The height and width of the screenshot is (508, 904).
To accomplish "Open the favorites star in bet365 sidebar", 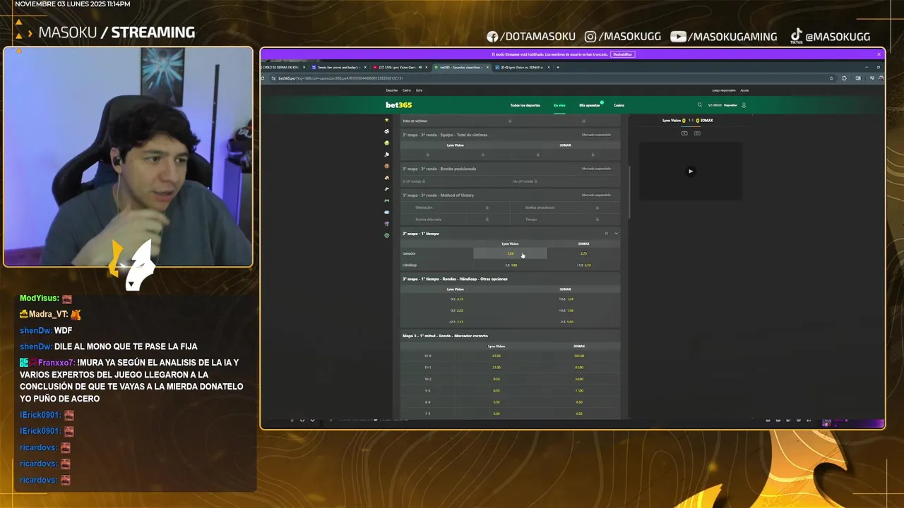I will tap(386, 120).
